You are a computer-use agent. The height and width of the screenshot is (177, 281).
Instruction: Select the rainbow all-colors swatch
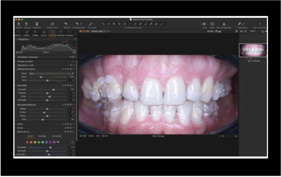(58, 142)
